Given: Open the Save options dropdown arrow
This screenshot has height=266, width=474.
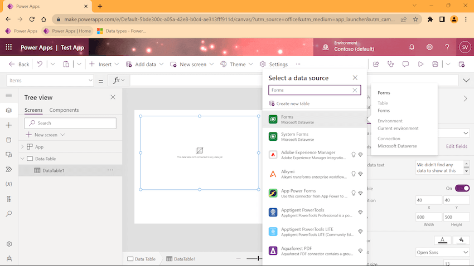Looking at the screenshot, I should pyautogui.click(x=448, y=64).
